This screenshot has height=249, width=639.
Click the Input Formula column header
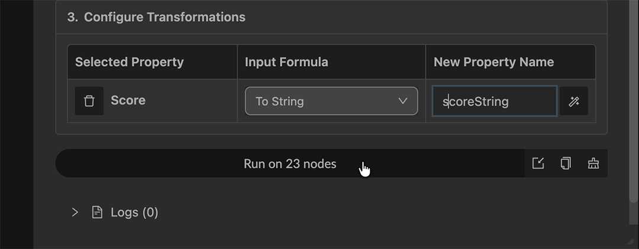286,62
